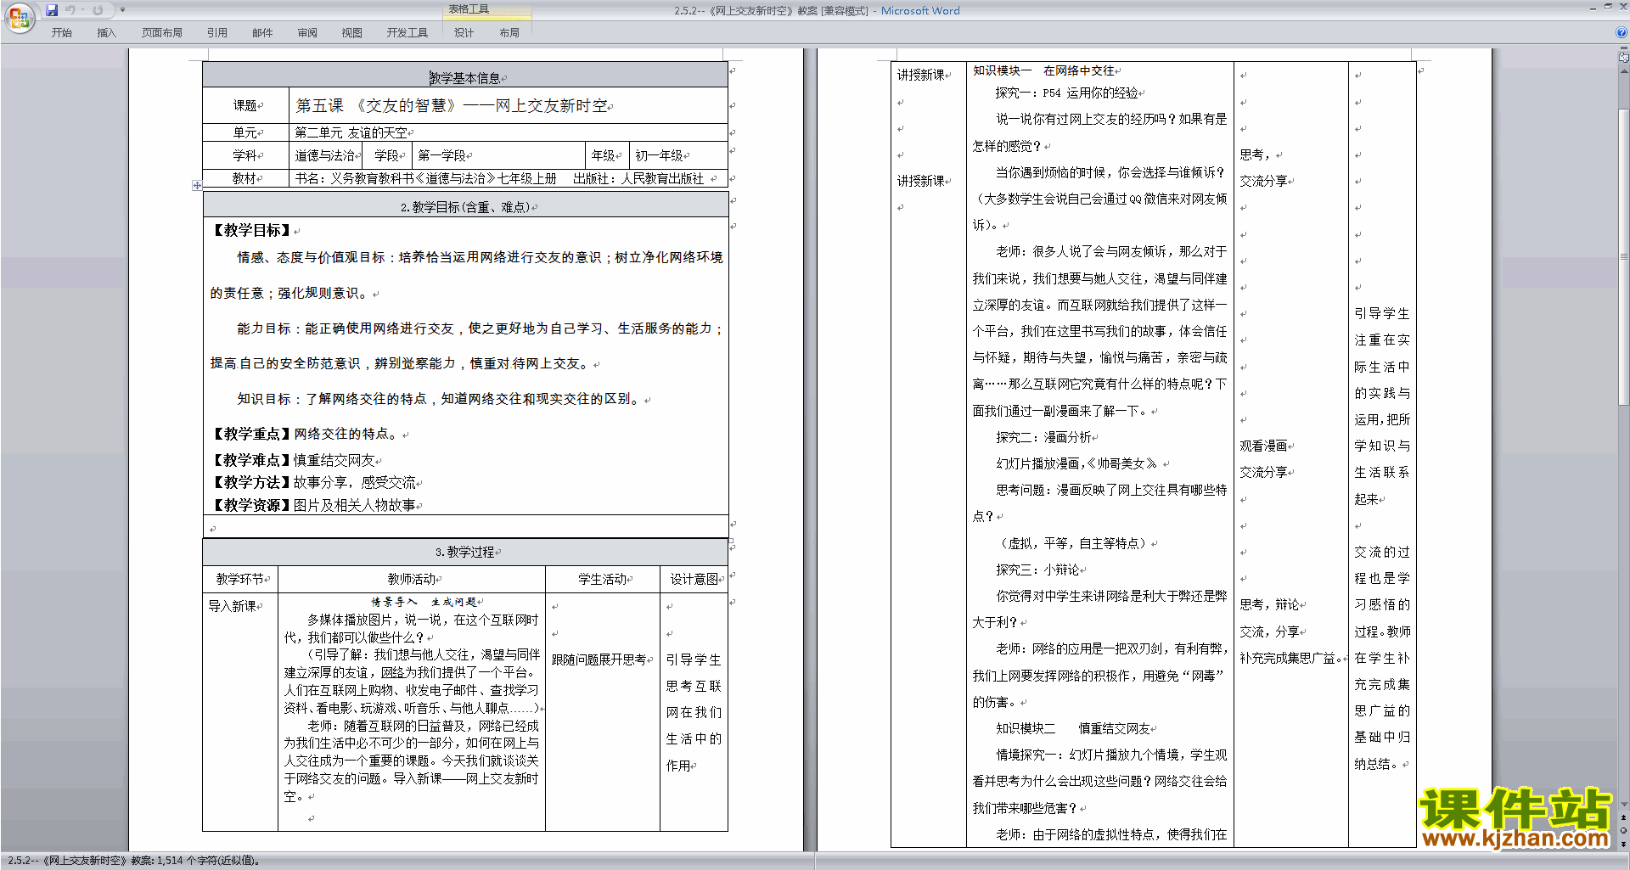The image size is (1630, 870).
Task: Click the cell text 观看漫画
Action: [1263, 446]
